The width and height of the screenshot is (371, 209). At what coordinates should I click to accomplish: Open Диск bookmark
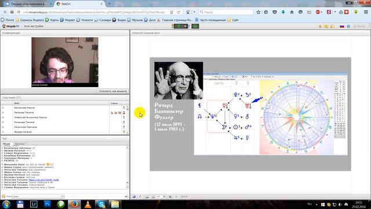pos(150,20)
